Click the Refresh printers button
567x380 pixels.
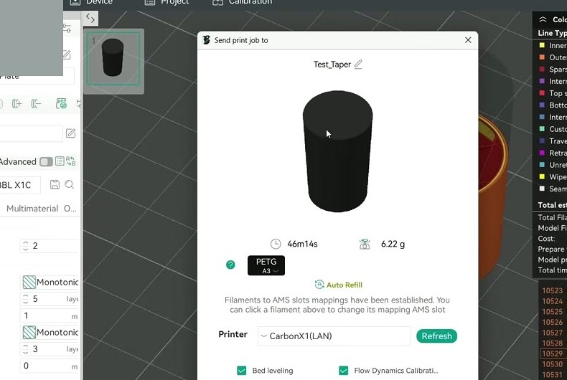436,336
